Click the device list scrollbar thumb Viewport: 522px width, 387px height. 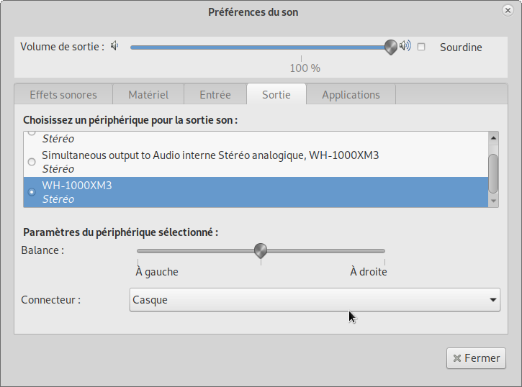(493, 173)
